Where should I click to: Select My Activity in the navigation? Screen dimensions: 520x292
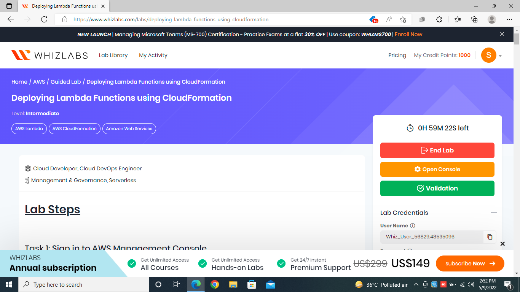[x=153, y=55]
